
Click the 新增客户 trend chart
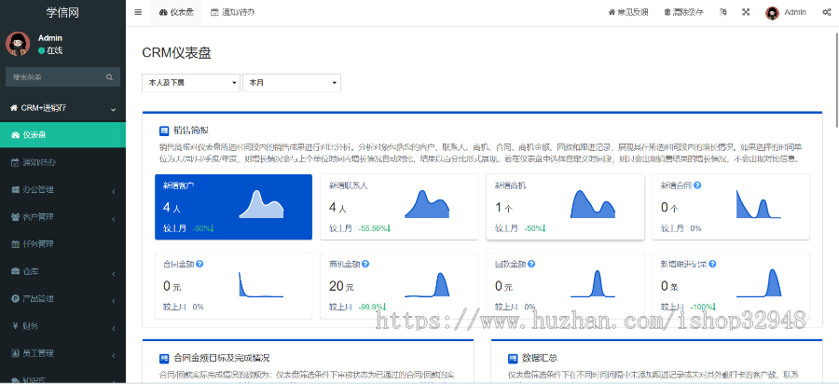261,204
